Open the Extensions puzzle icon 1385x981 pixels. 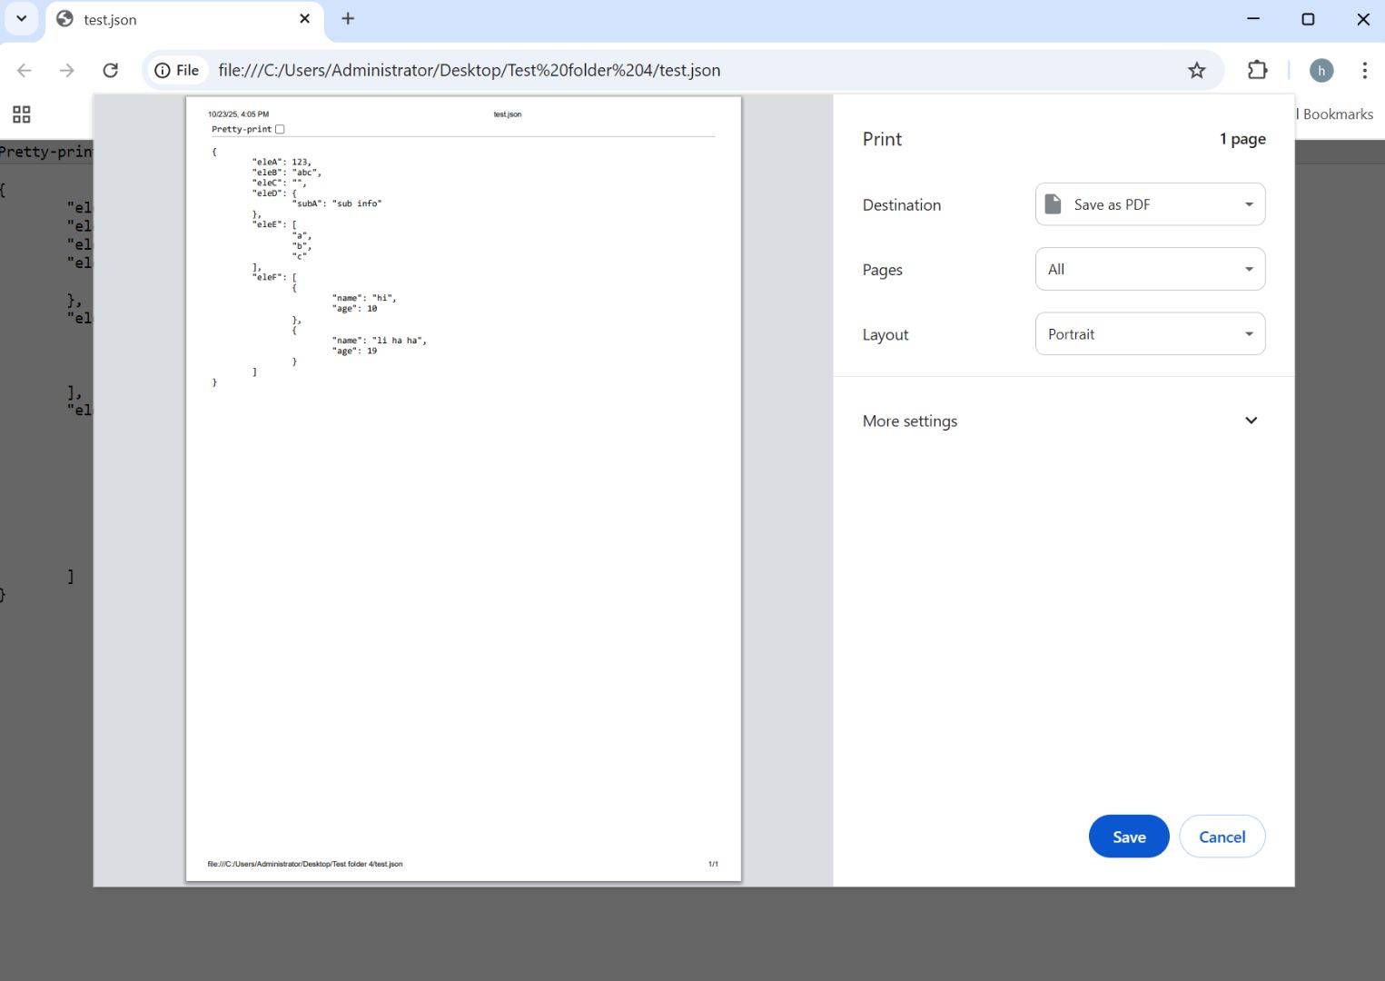(x=1257, y=70)
